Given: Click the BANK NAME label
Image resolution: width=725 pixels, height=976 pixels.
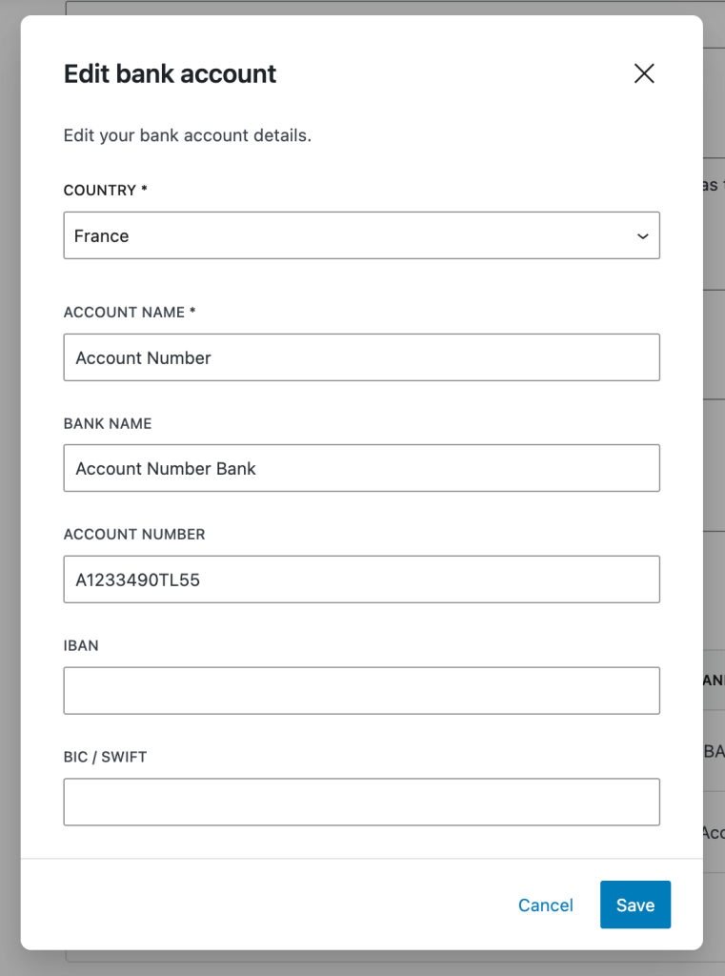Looking at the screenshot, I should 108,423.
